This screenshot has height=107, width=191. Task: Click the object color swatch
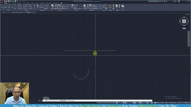click(90, 5)
